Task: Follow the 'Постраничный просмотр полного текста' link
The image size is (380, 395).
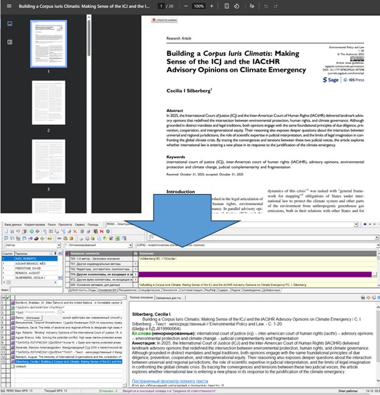Action: point(170,381)
